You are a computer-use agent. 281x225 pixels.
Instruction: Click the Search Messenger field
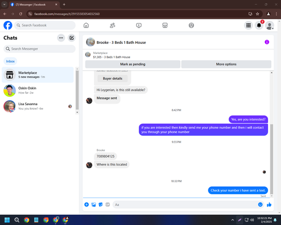(39, 49)
